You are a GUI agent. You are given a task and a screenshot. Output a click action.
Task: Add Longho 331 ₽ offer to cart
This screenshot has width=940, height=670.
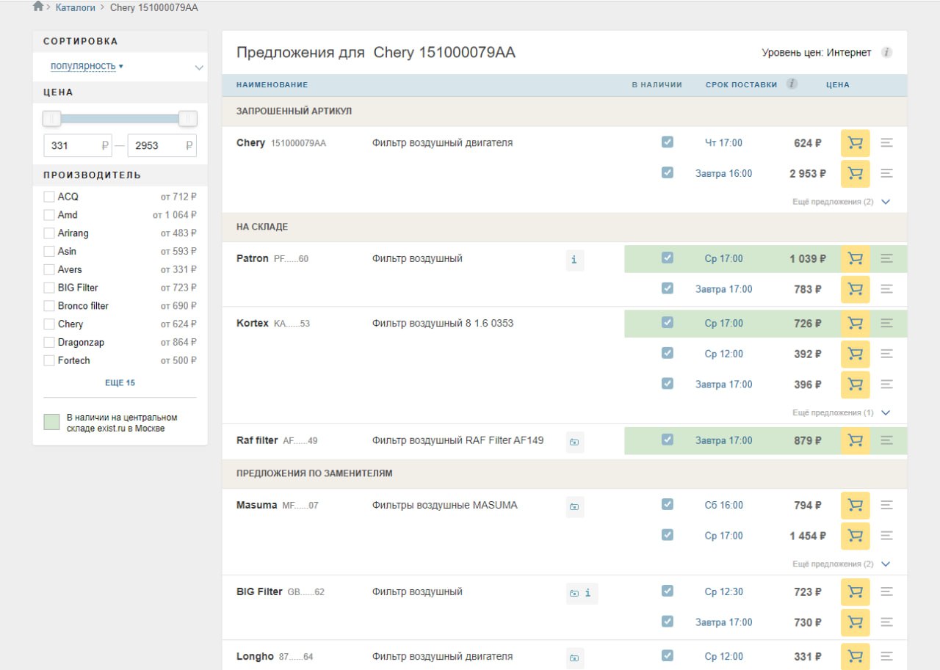click(855, 656)
